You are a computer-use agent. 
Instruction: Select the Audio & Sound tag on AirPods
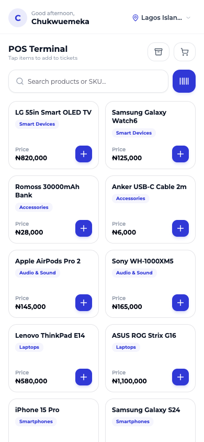coord(38,273)
